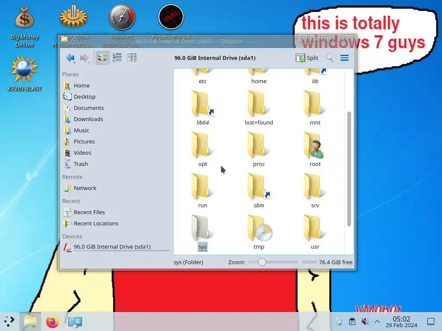Click the tray icon left of clipboard
Viewport: 442px width, 331px height.
(x=339, y=321)
